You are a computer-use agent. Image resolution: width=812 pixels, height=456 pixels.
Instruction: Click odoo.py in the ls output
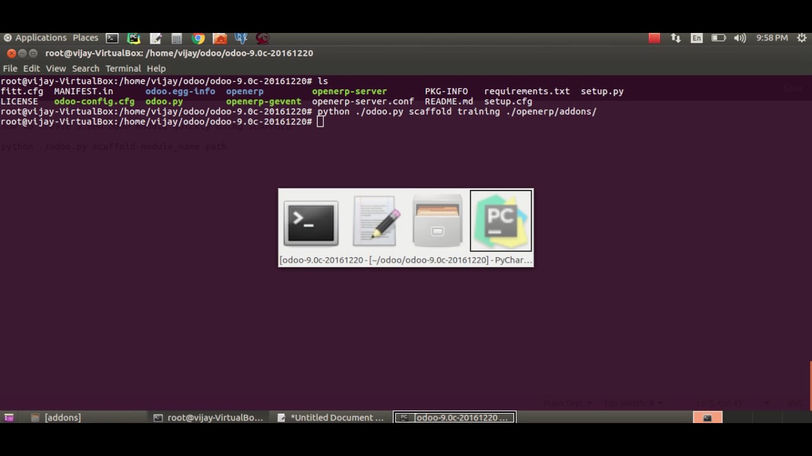(x=164, y=101)
